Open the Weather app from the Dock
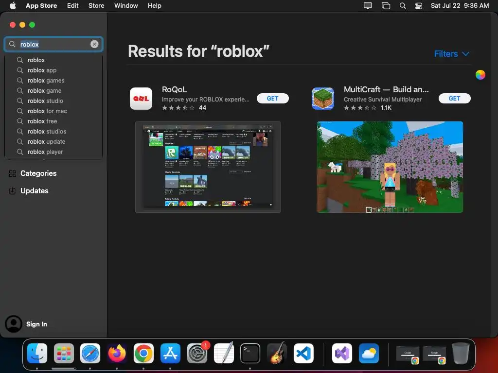 coord(369,353)
